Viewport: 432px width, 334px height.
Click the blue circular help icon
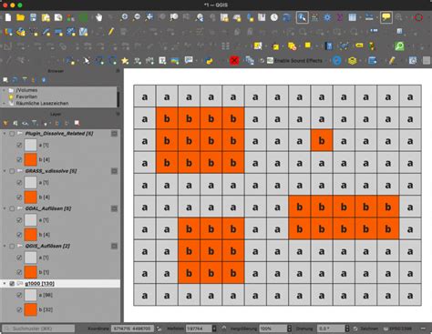(x=336, y=60)
